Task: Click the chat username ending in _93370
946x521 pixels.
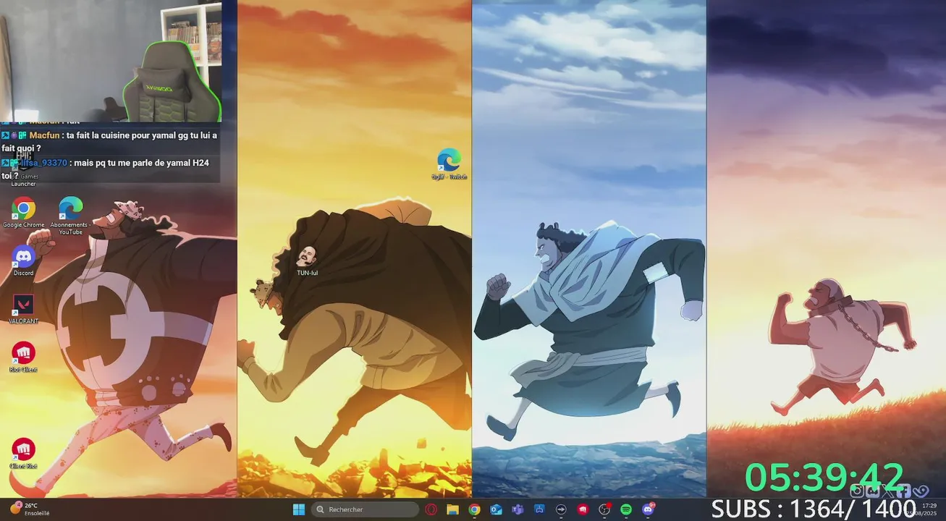Action: [x=43, y=163]
